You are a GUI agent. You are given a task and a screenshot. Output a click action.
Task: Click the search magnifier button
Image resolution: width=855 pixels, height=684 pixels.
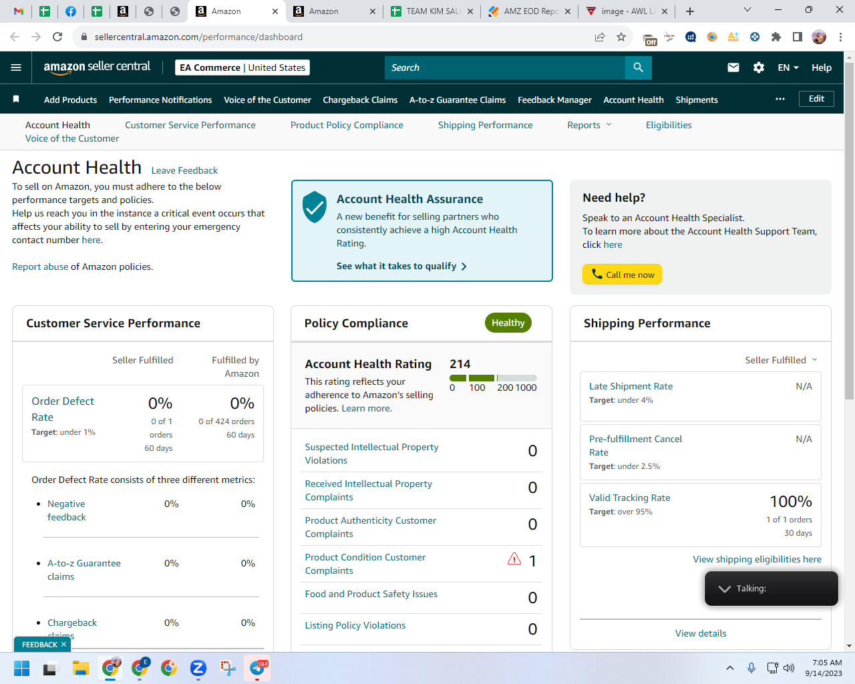pos(638,67)
